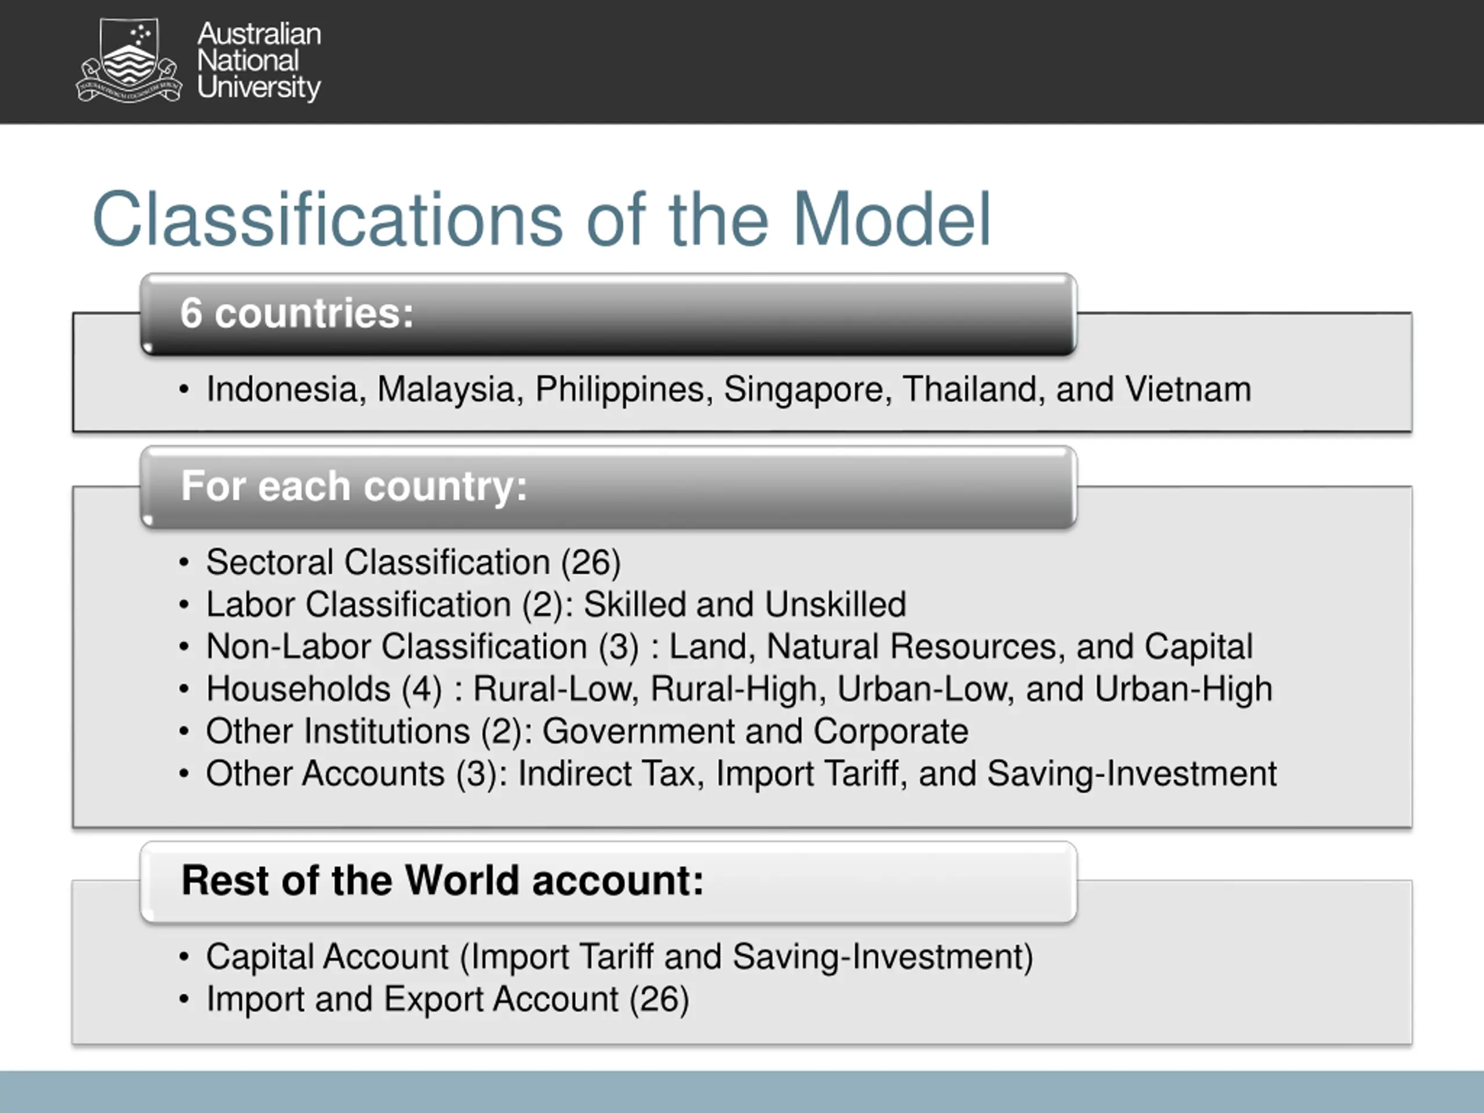Select the 'Classifications of the Model' title
The height and width of the screenshot is (1113, 1484).
(x=541, y=219)
